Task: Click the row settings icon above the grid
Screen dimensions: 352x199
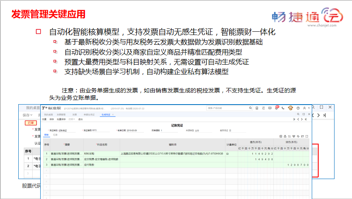Action: 289,136
